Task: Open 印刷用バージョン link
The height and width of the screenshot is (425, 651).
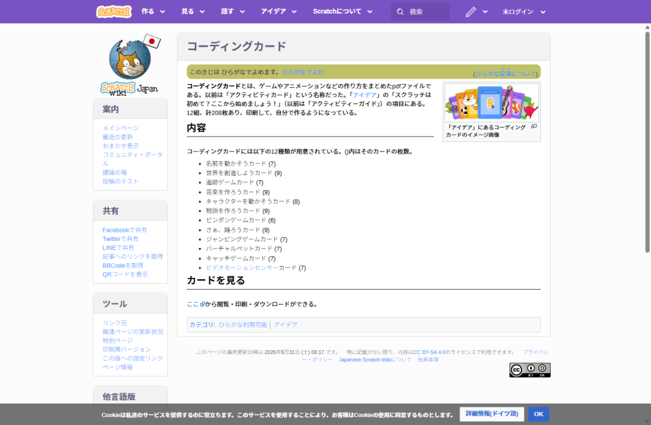Action: 127,350
